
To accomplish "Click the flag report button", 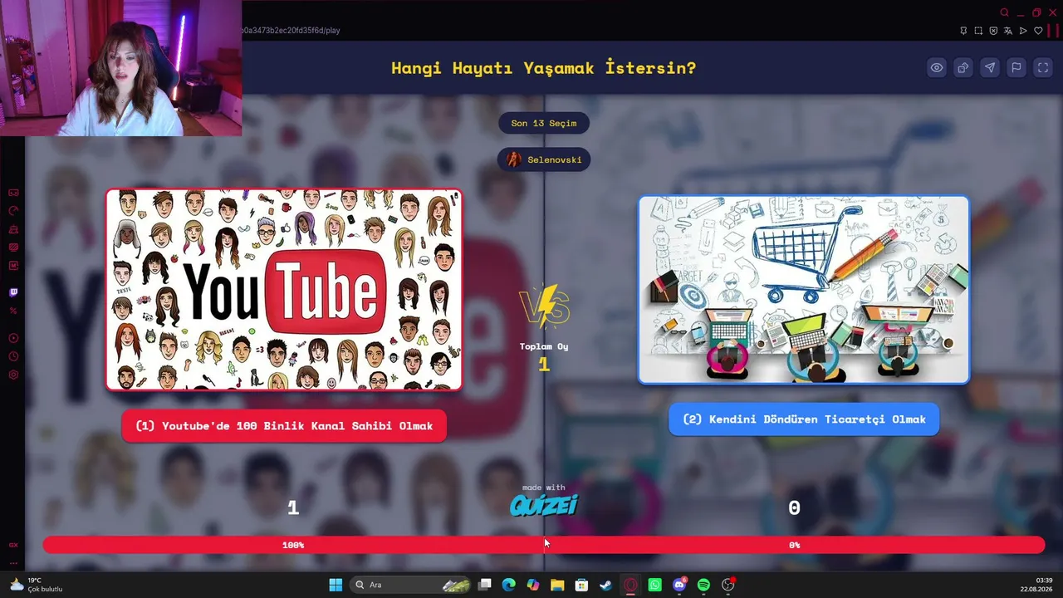I will click(x=1016, y=68).
